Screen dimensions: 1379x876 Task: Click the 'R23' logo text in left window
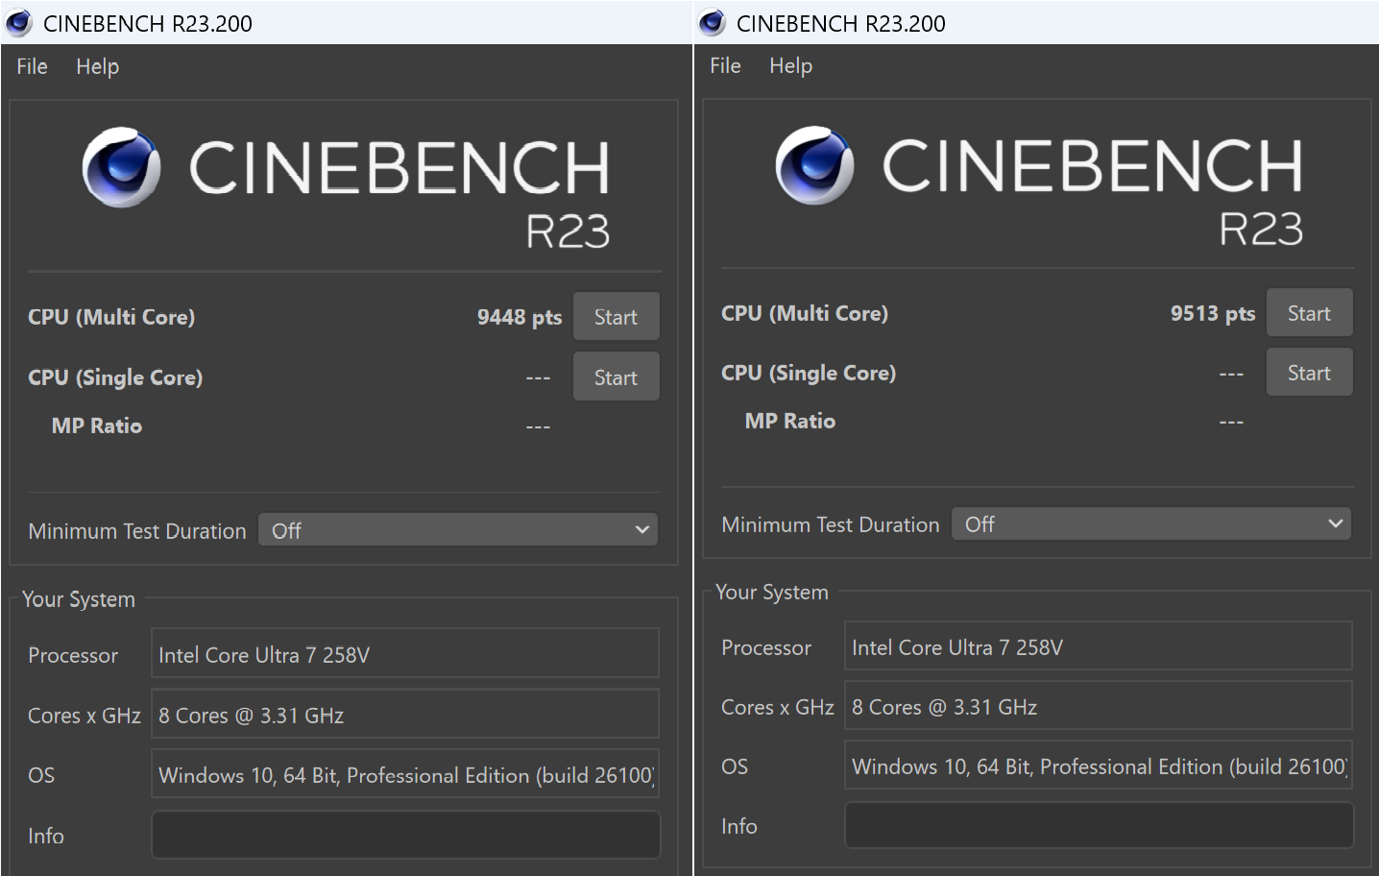pyautogui.click(x=568, y=231)
